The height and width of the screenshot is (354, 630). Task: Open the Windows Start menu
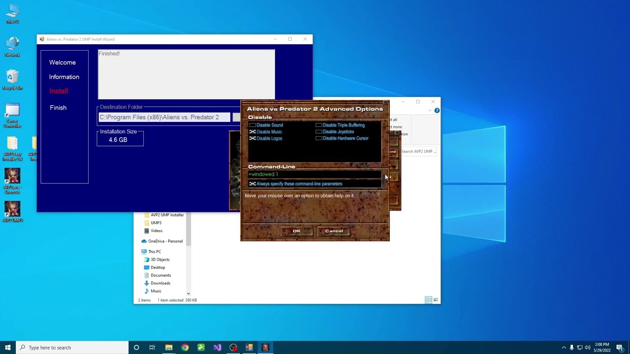click(x=8, y=348)
